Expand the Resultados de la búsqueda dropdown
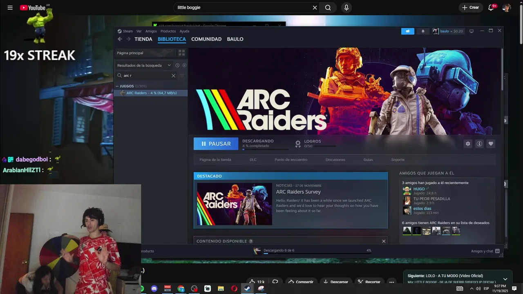Screen dimensions: 523x294 click(144, 65)
